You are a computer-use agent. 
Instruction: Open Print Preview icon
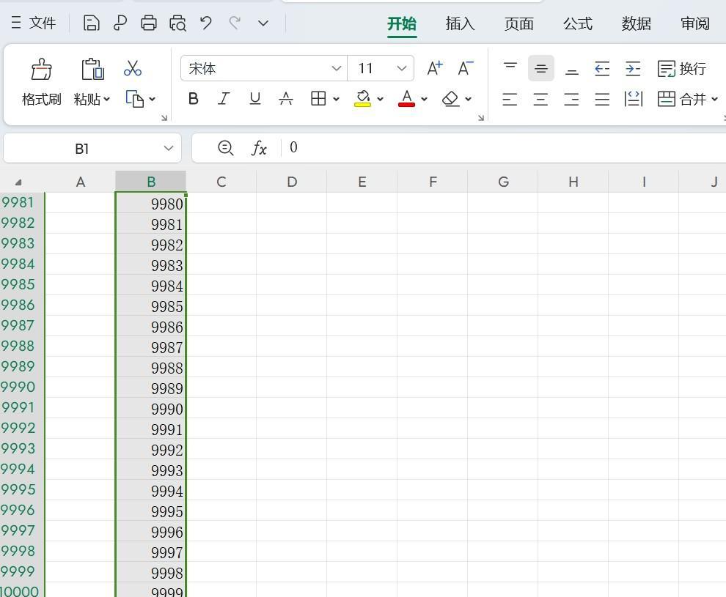177,23
